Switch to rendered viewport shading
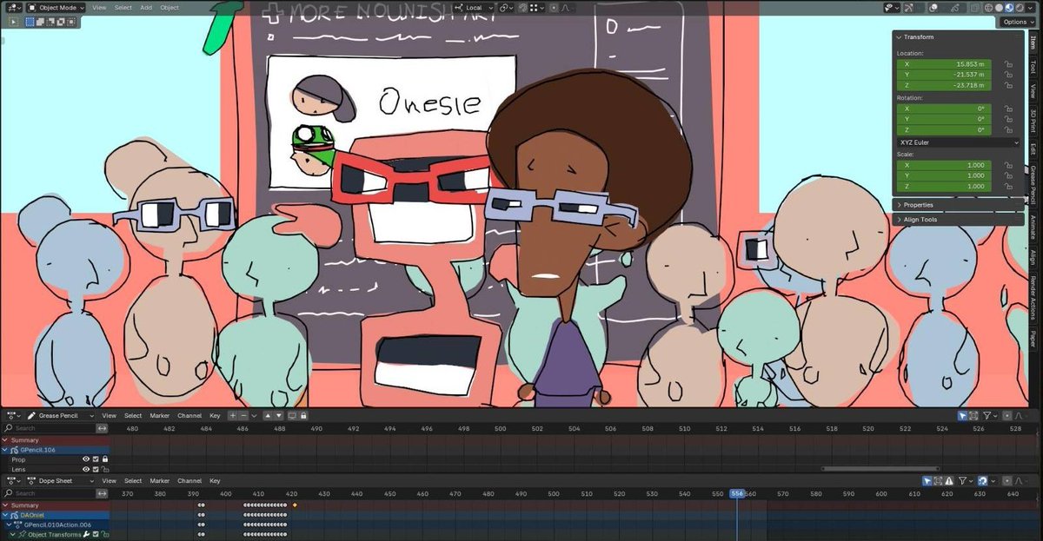Screen dimensions: 1043x541 1020,7
